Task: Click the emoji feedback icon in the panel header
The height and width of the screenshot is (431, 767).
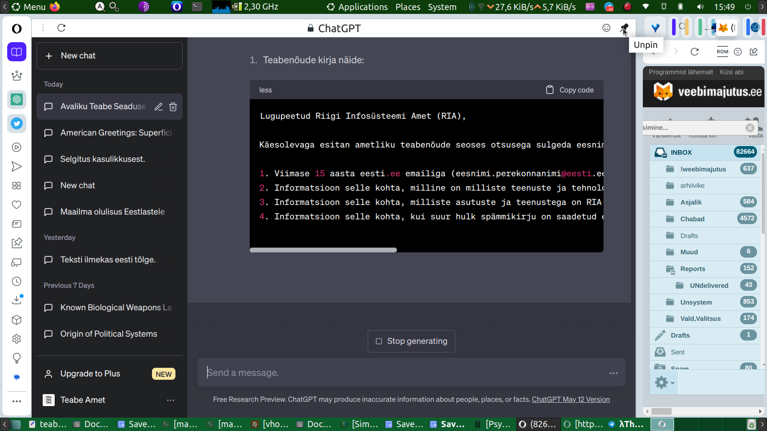Action: 606,28
